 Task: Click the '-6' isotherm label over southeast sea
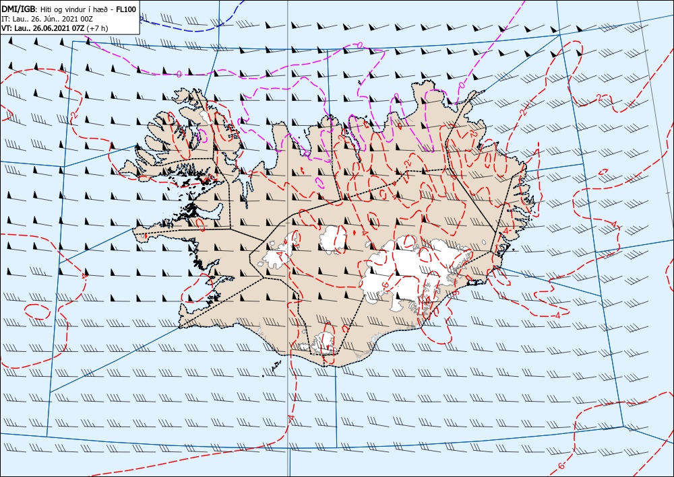point(560,466)
